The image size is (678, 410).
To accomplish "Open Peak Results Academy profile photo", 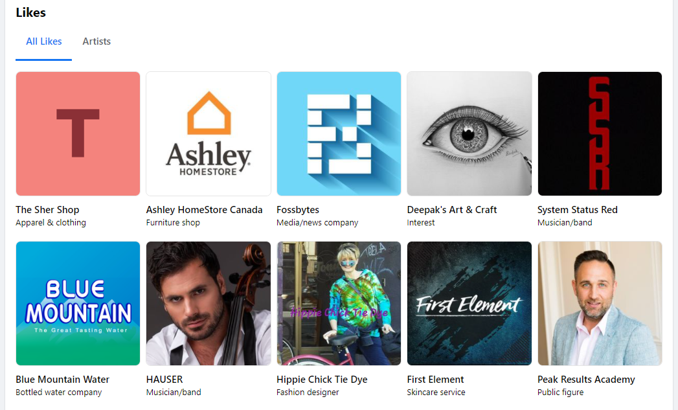I will 600,303.
